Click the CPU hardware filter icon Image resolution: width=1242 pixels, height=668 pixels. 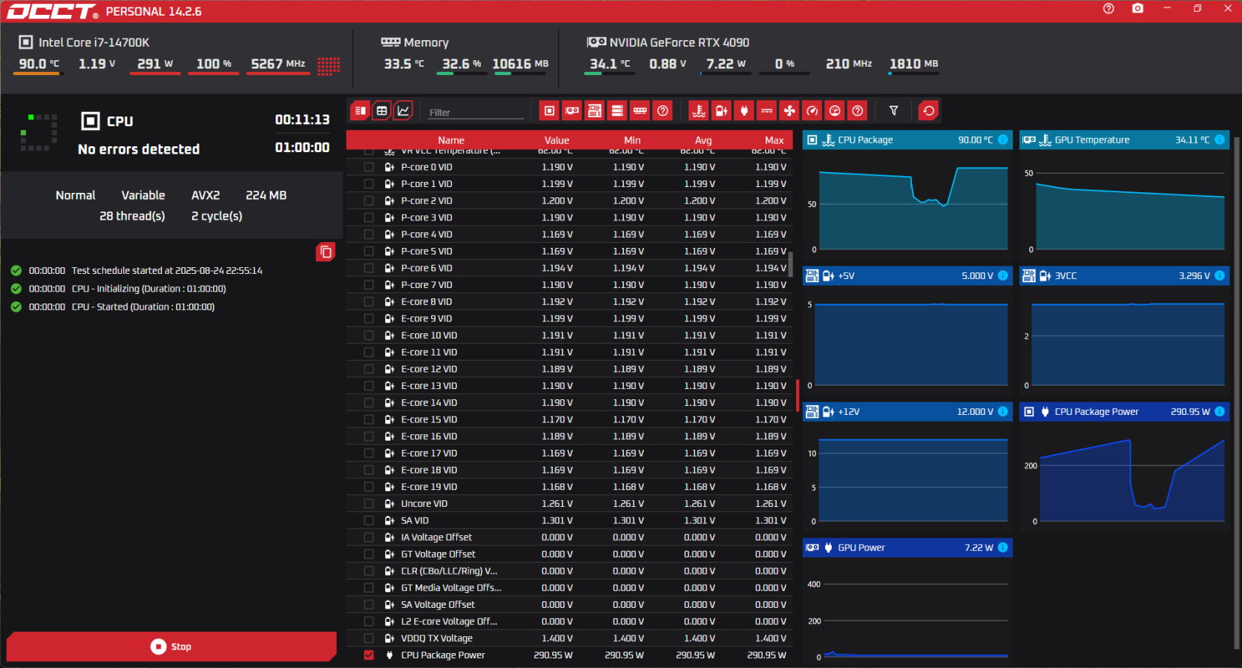549,111
